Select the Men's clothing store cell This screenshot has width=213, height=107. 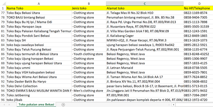[x=89, y=91]
